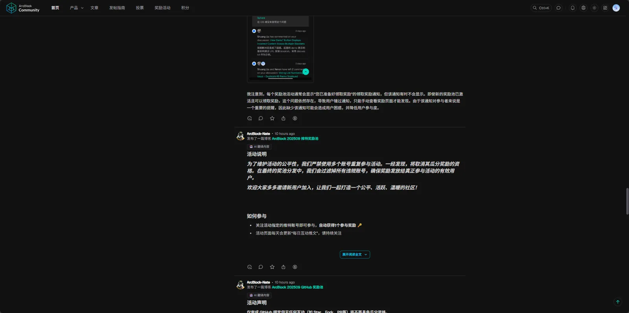Expand the 产品 products dropdown
This screenshot has width=629, height=313.
click(77, 8)
